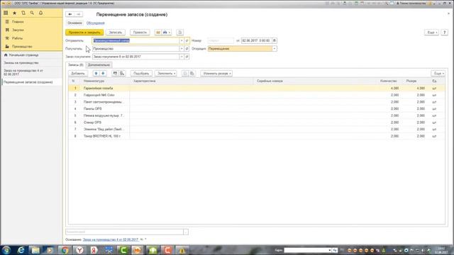
Task: Expand the Заказ покупателя dropdown arrow
Action: point(182,57)
